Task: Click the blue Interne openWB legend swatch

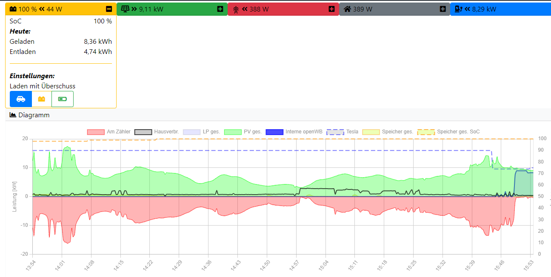Action: pos(274,132)
